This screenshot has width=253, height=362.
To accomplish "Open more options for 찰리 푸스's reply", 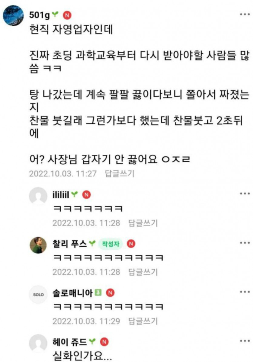I will [245, 243].
